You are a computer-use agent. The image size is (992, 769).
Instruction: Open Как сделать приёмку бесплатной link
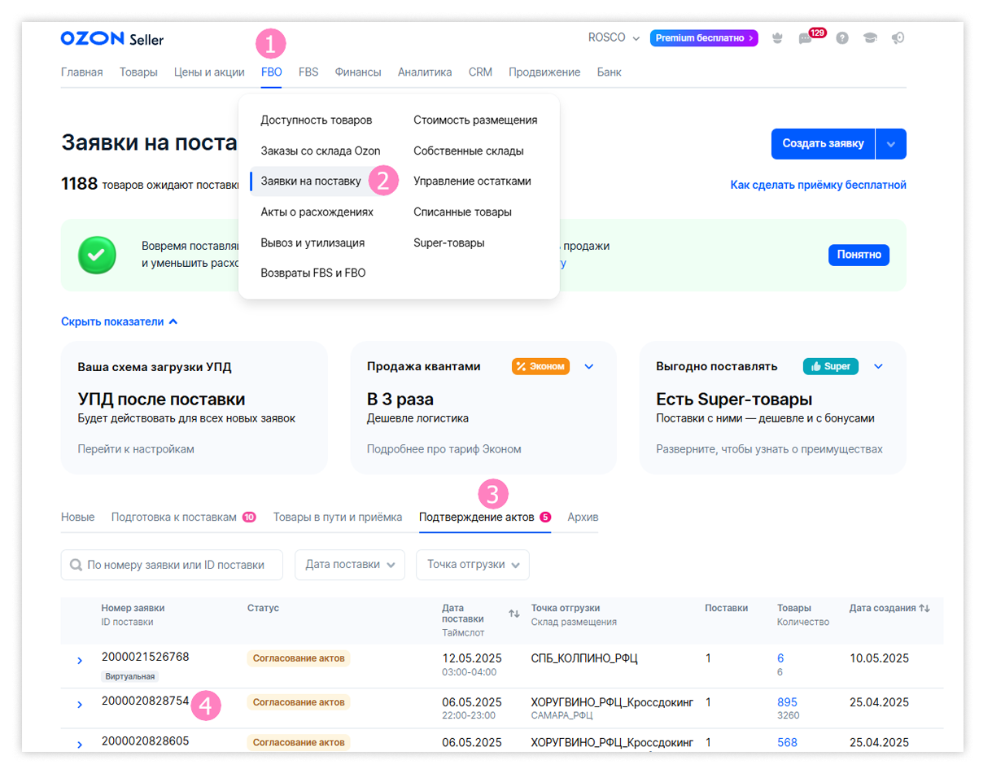pos(819,185)
